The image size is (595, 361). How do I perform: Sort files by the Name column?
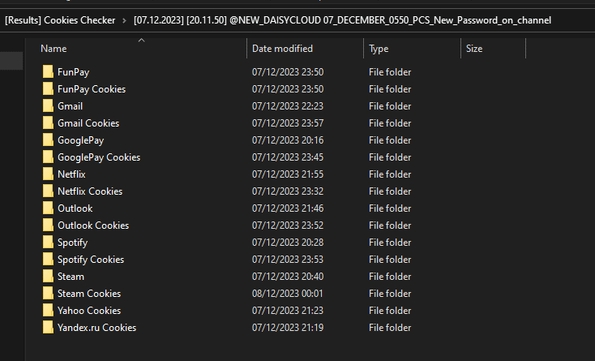(x=54, y=49)
